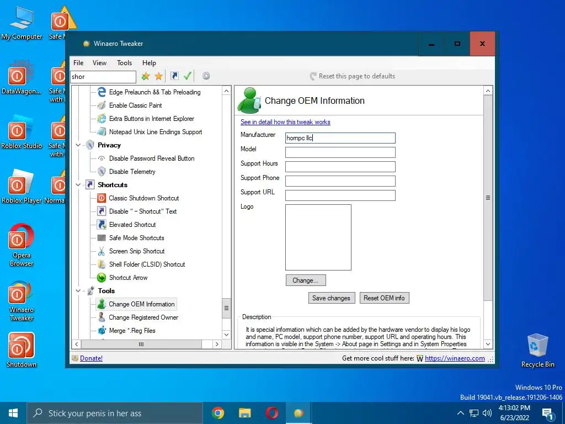Open the View menu
This screenshot has width=565, height=424.
[x=99, y=63]
